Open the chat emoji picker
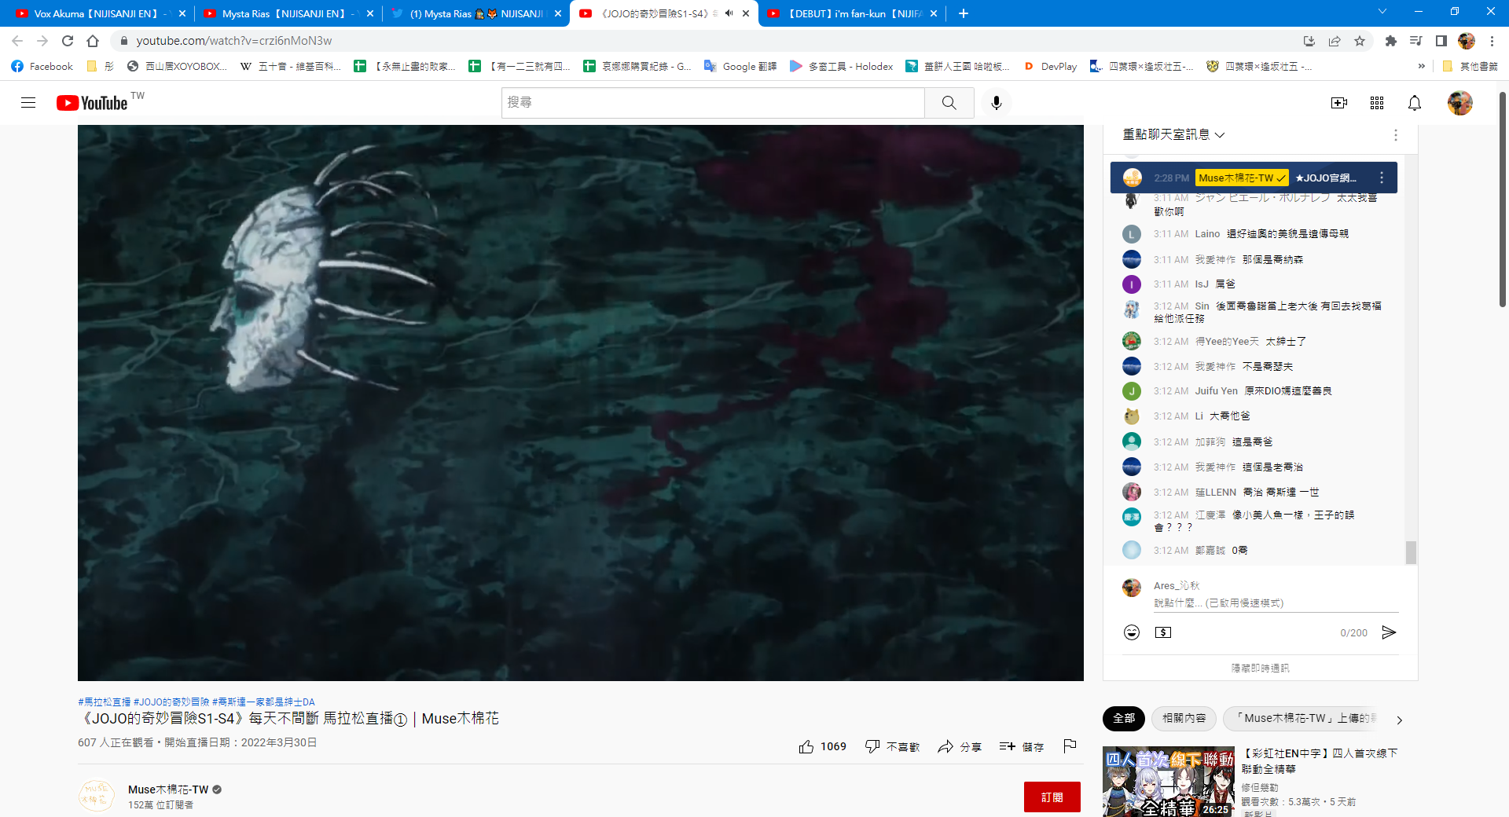 point(1132,632)
